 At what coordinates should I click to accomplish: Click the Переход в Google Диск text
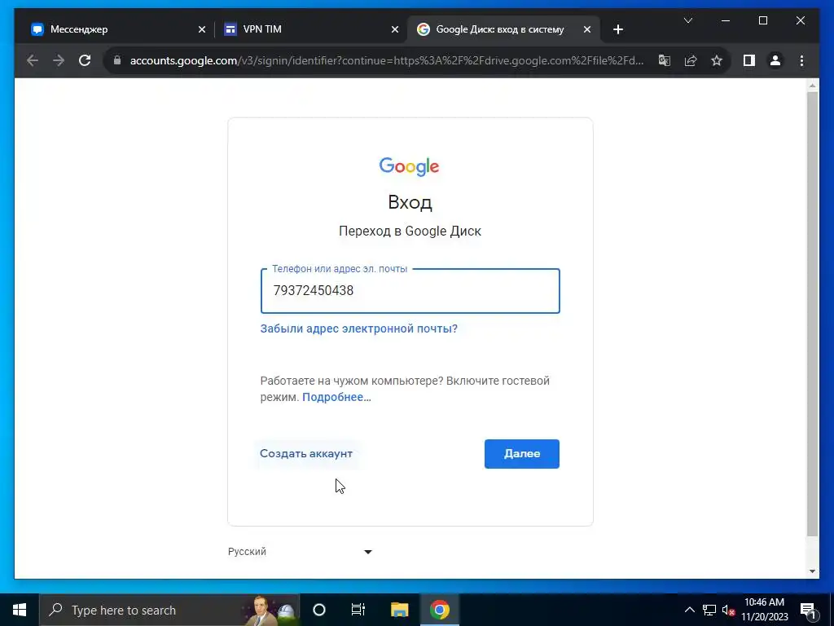coord(410,231)
